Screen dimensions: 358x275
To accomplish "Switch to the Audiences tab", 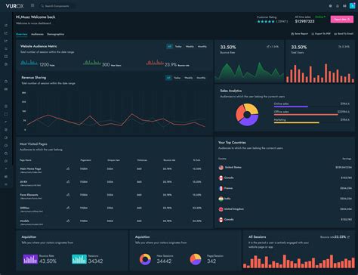I will coord(37,34).
